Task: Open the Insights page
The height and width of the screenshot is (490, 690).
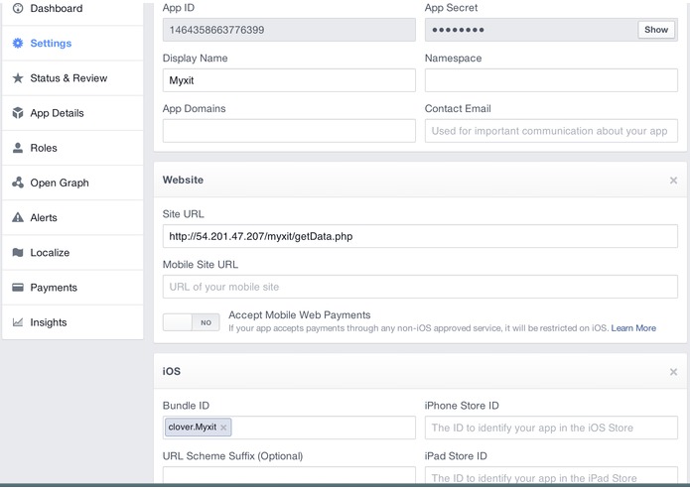Action: coord(72,322)
